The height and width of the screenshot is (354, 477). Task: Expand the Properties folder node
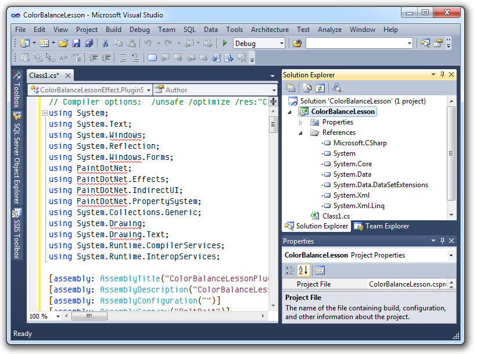(x=300, y=123)
